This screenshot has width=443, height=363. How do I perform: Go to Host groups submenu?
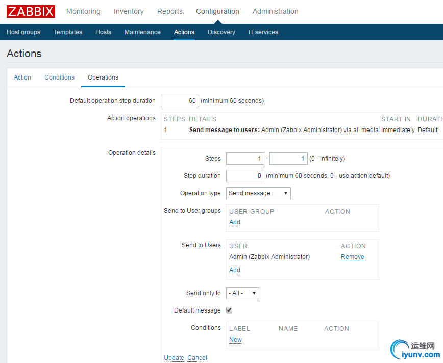coord(23,32)
